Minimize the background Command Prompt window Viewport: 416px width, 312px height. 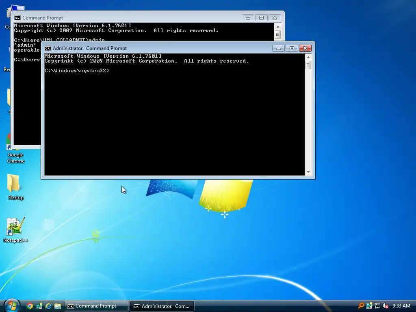coord(248,18)
